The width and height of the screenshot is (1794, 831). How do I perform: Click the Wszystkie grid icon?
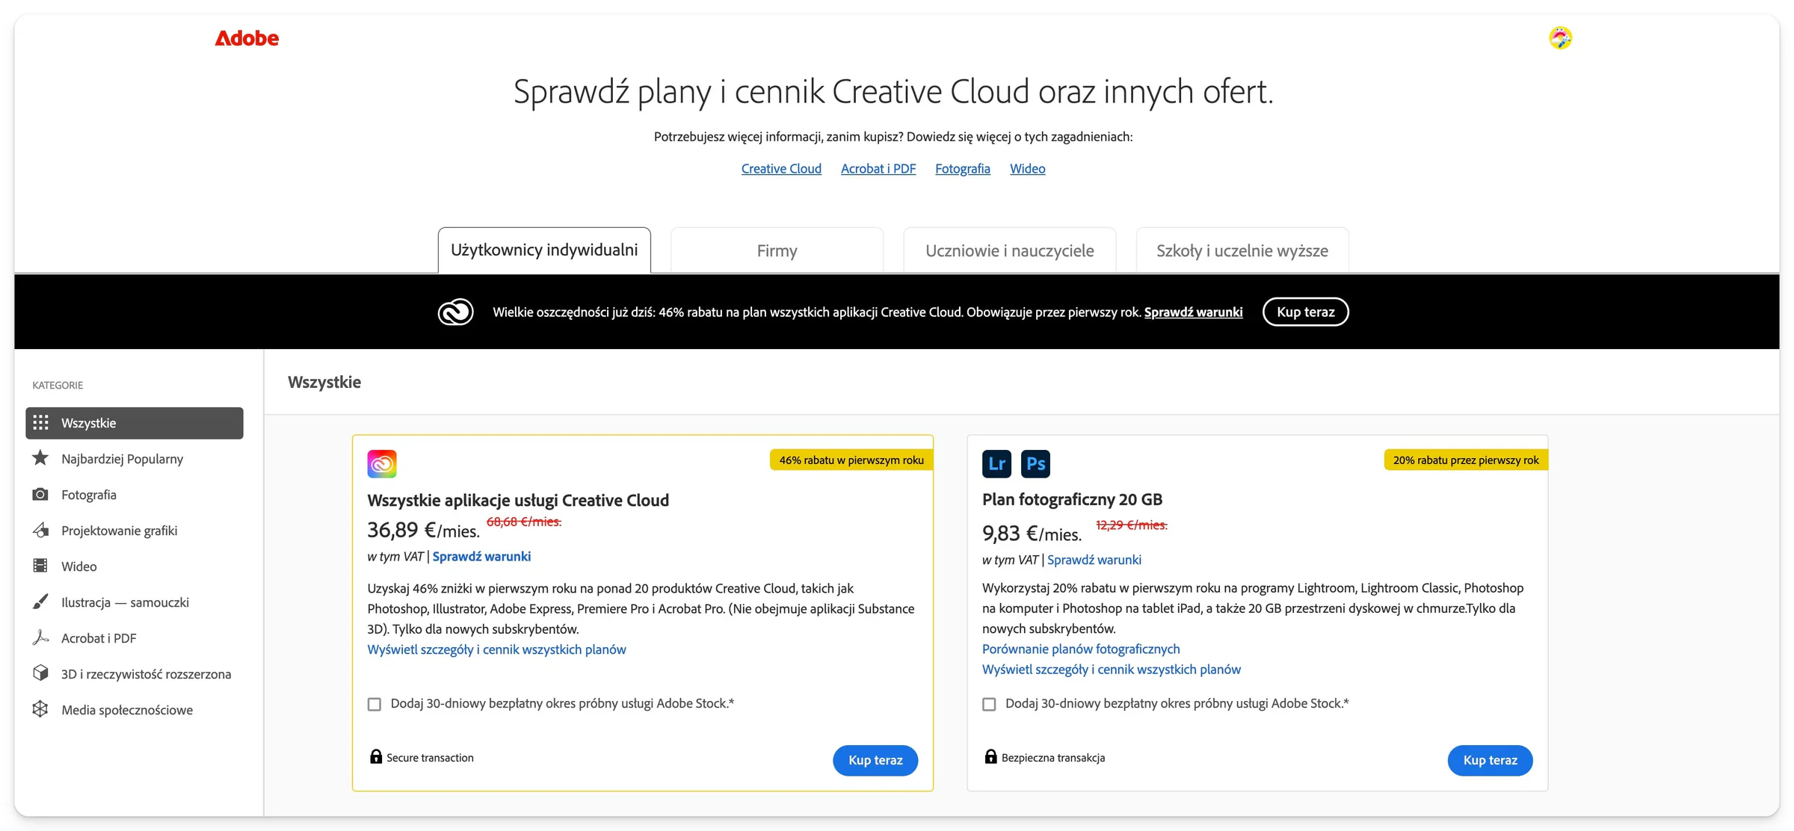[x=41, y=423]
